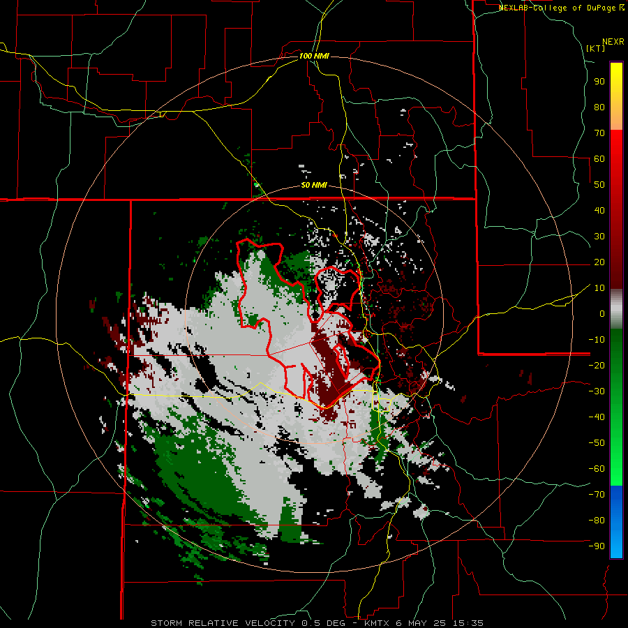Click the gray zero-velocity band of the color bar
628x628 pixels.
point(616,309)
